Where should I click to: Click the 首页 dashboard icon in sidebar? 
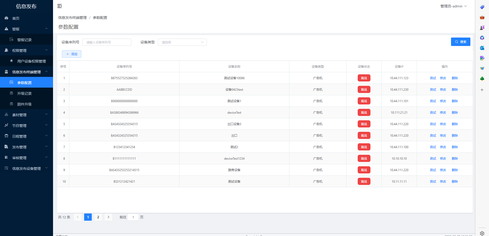(x=6, y=18)
